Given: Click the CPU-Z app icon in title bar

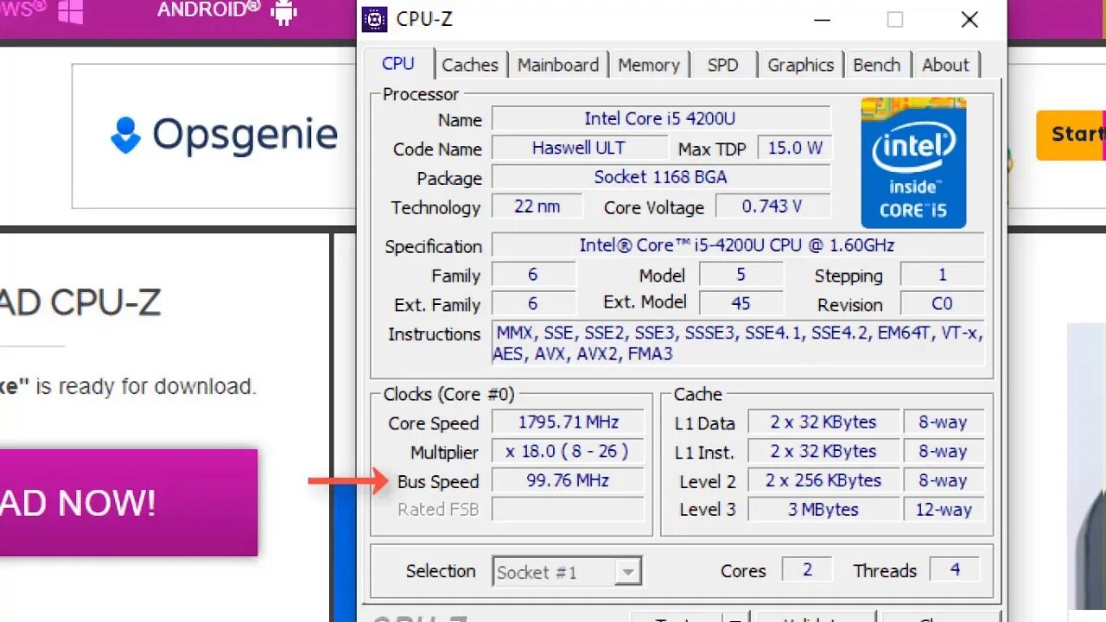Looking at the screenshot, I should click(374, 19).
